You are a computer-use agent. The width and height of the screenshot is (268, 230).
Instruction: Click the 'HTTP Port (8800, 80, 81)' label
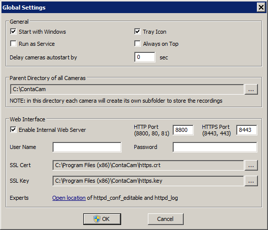pyautogui.click(x=151, y=130)
